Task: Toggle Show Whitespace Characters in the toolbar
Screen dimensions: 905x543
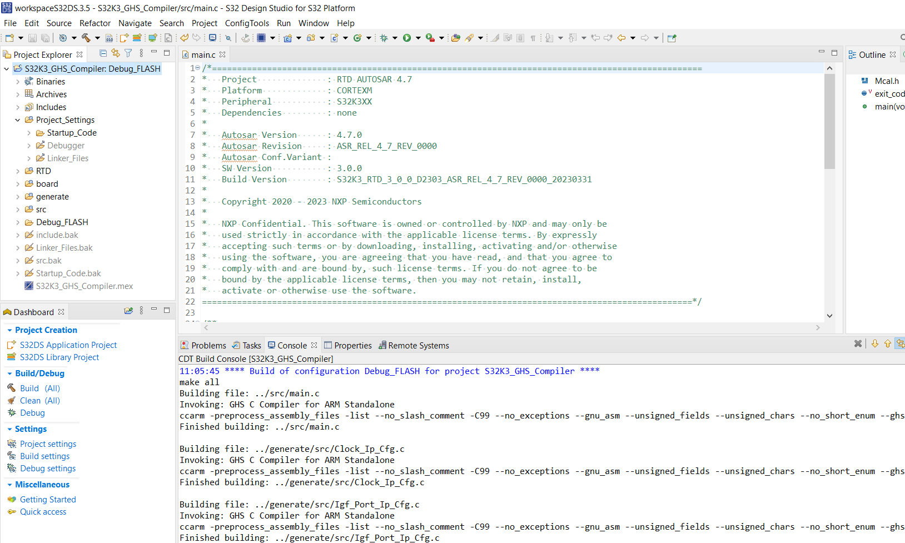Action: tap(532, 38)
